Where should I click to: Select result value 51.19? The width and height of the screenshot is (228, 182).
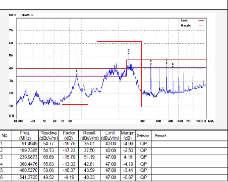[89, 157]
